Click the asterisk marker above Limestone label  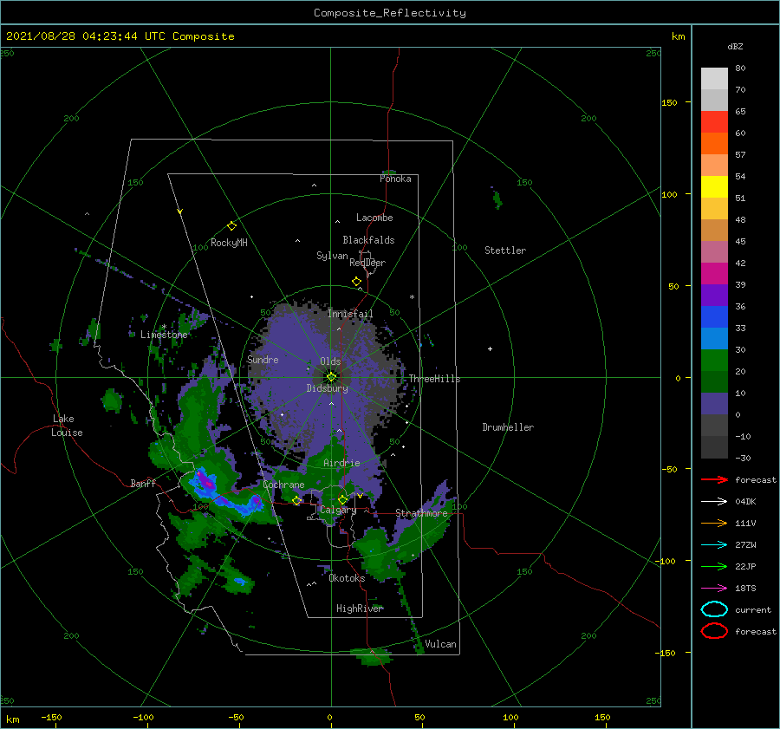click(164, 327)
